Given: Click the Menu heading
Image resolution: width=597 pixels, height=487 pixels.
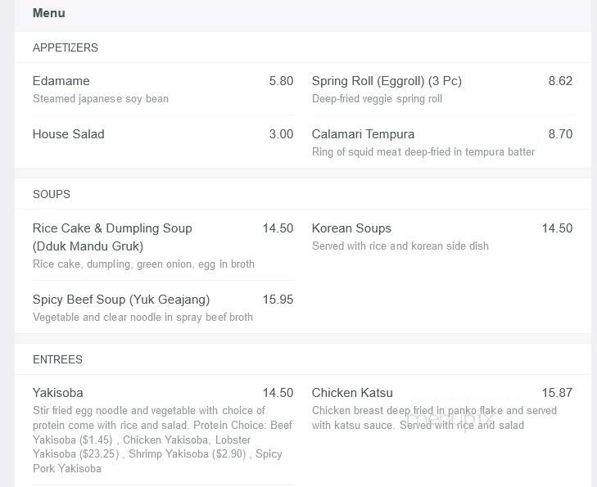Looking at the screenshot, I should click(x=49, y=13).
